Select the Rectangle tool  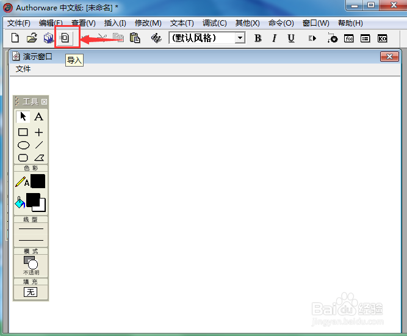point(23,132)
